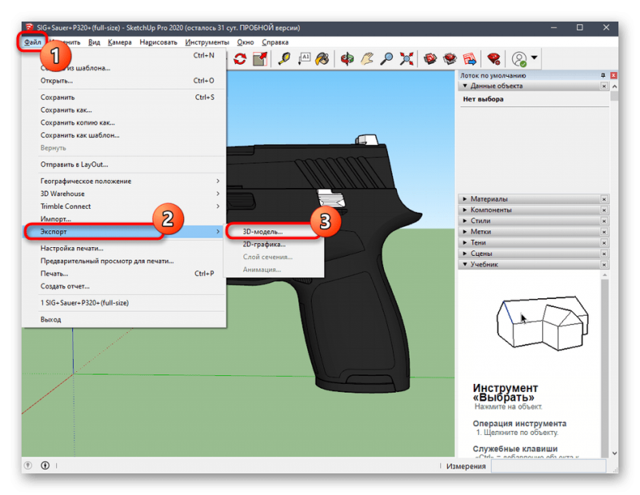Expand the Материалы section

pyautogui.click(x=465, y=199)
